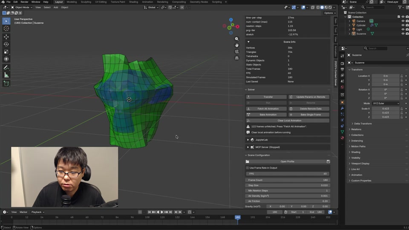Click the Open Profile button

pyautogui.click(x=285, y=161)
